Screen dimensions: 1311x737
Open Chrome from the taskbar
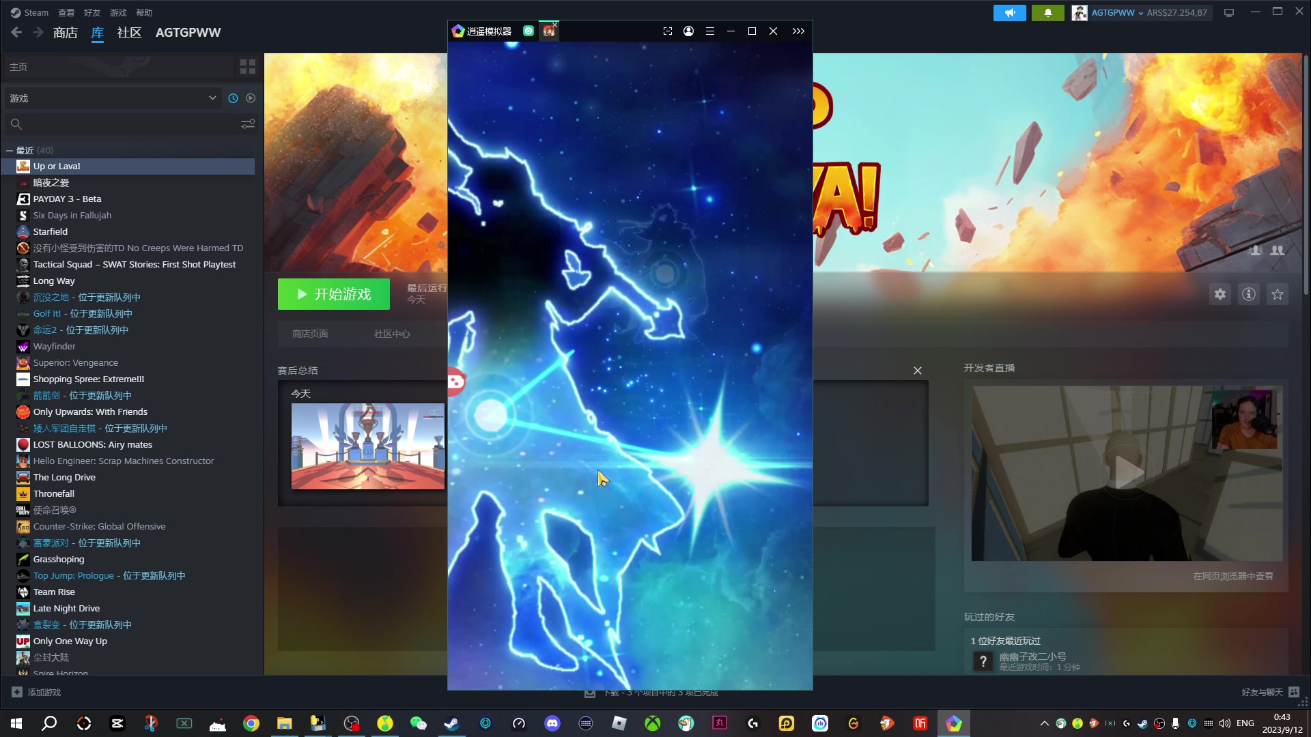251,723
